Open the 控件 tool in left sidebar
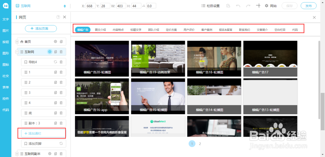Screen dimensions: 325x157 coord(6,98)
